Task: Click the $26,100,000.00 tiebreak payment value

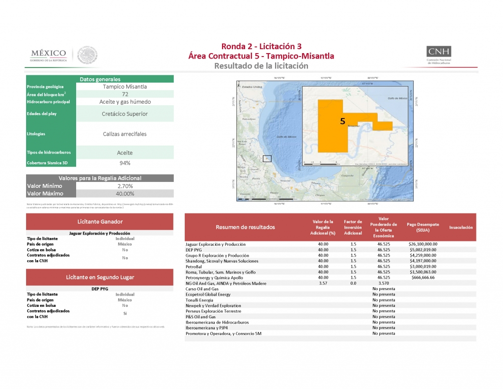Action: 422,244
